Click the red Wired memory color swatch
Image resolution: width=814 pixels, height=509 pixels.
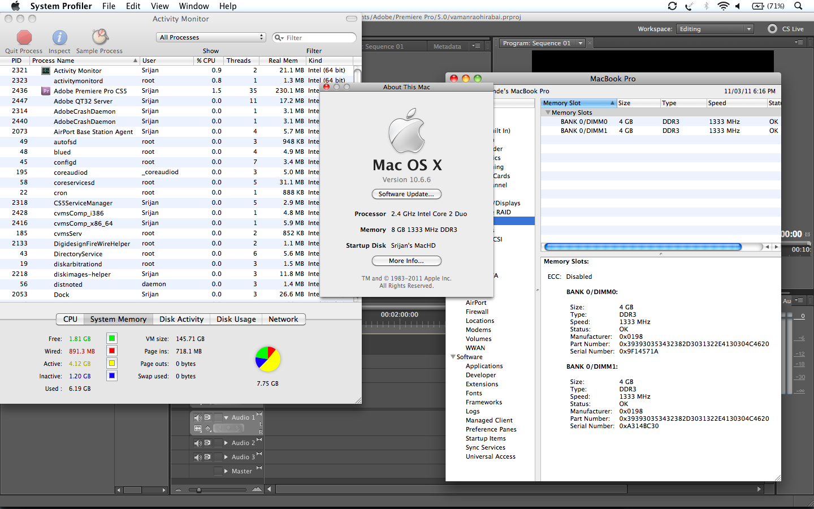click(x=112, y=351)
